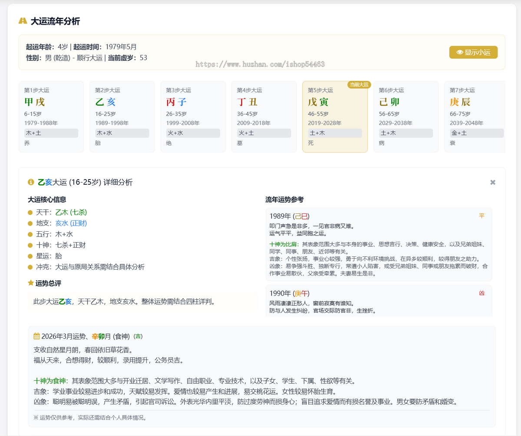Viewport: 521px width, 436px height.
Task: Click the 冲克 list item
Action: 86,267
